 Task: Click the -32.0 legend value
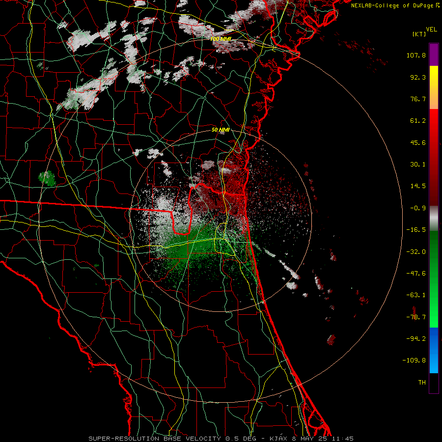tap(416, 252)
